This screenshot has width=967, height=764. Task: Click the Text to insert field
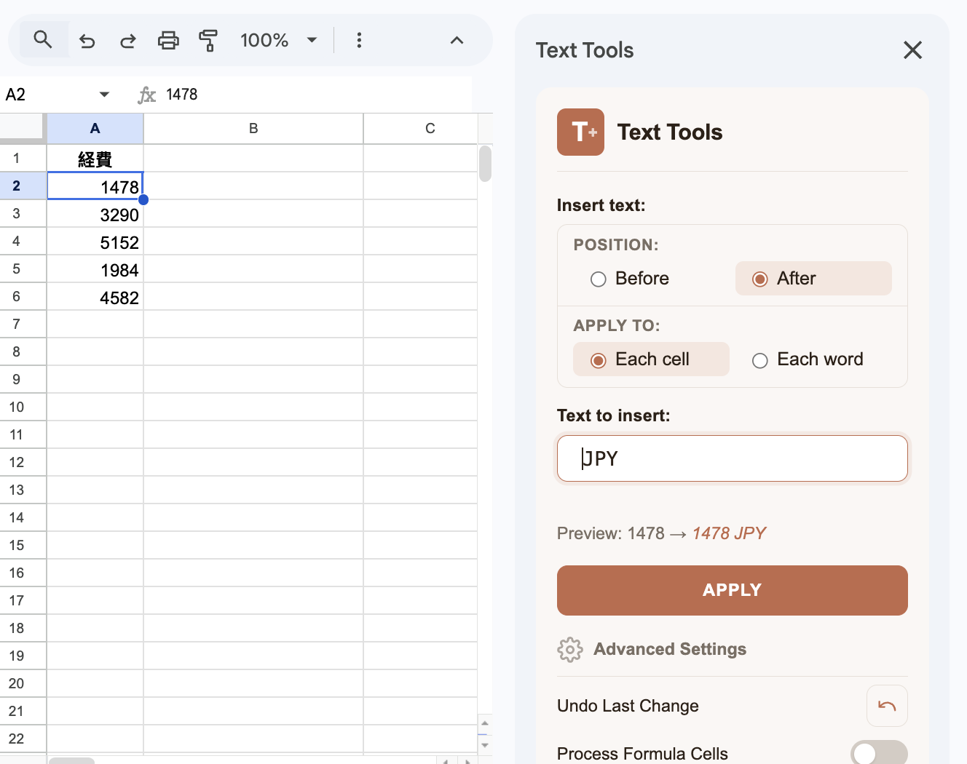[732, 458]
